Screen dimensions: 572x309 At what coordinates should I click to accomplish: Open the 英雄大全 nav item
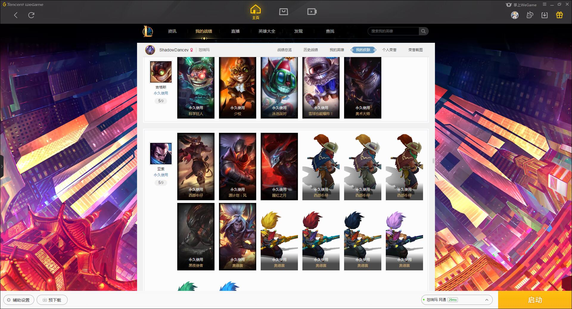267,31
